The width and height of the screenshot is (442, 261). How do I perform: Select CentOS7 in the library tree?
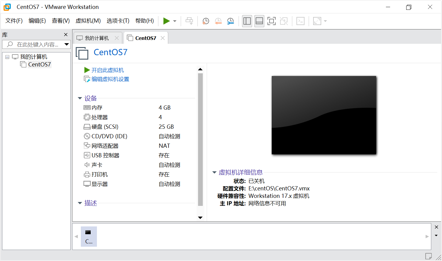pyautogui.click(x=39, y=64)
